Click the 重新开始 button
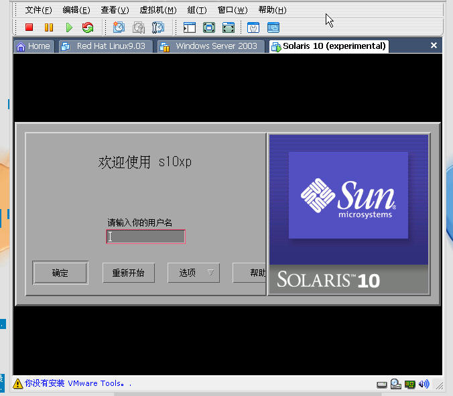The height and width of the screenshot is (396, 453). click(x=129, y=273)
